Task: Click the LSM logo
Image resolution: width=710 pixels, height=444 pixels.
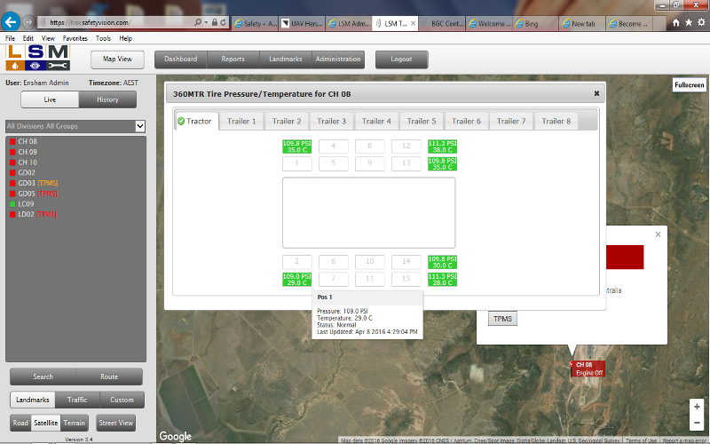Action: 37,59
